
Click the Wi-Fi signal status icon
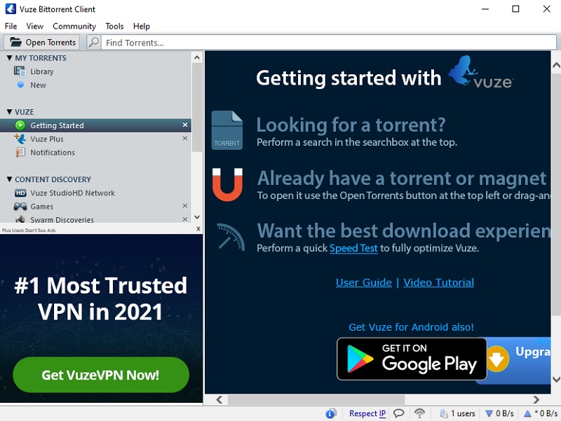click(x=419, y=413)
